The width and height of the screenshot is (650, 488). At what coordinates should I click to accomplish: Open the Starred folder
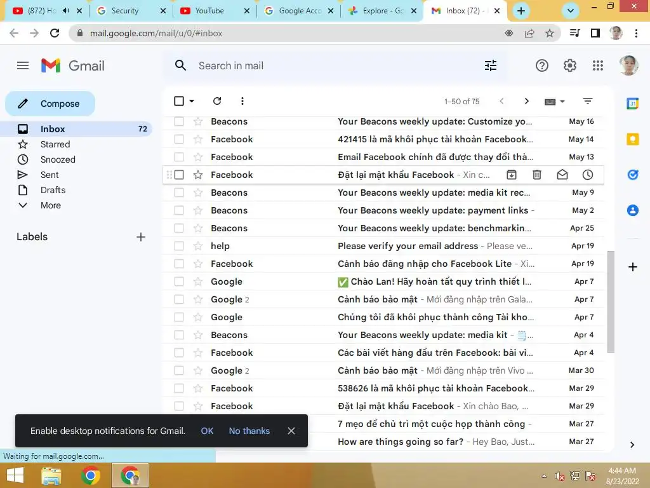click(x=55, y=144)
